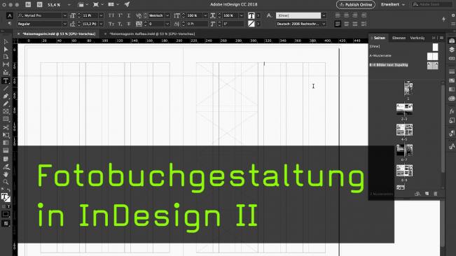Select the Selection tool

[6, 42]
